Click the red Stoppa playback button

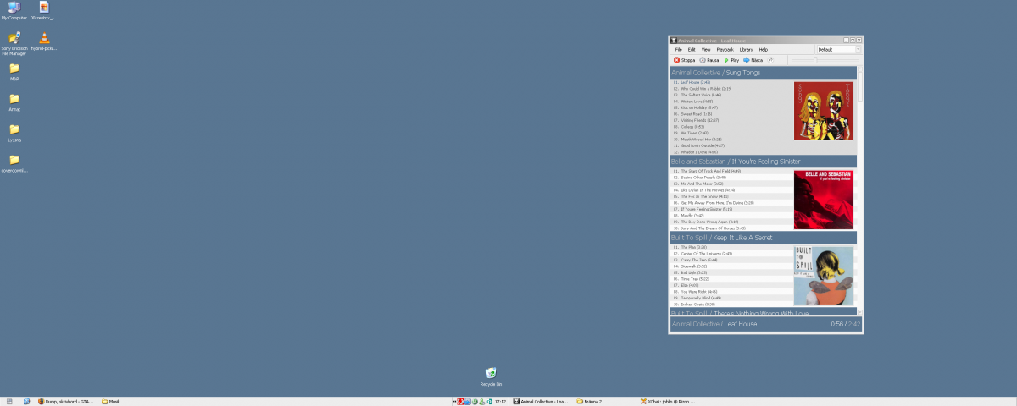pos(684,60)
